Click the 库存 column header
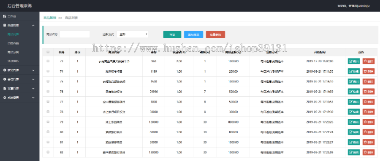The image size is (380, 161). pos(154,52)
